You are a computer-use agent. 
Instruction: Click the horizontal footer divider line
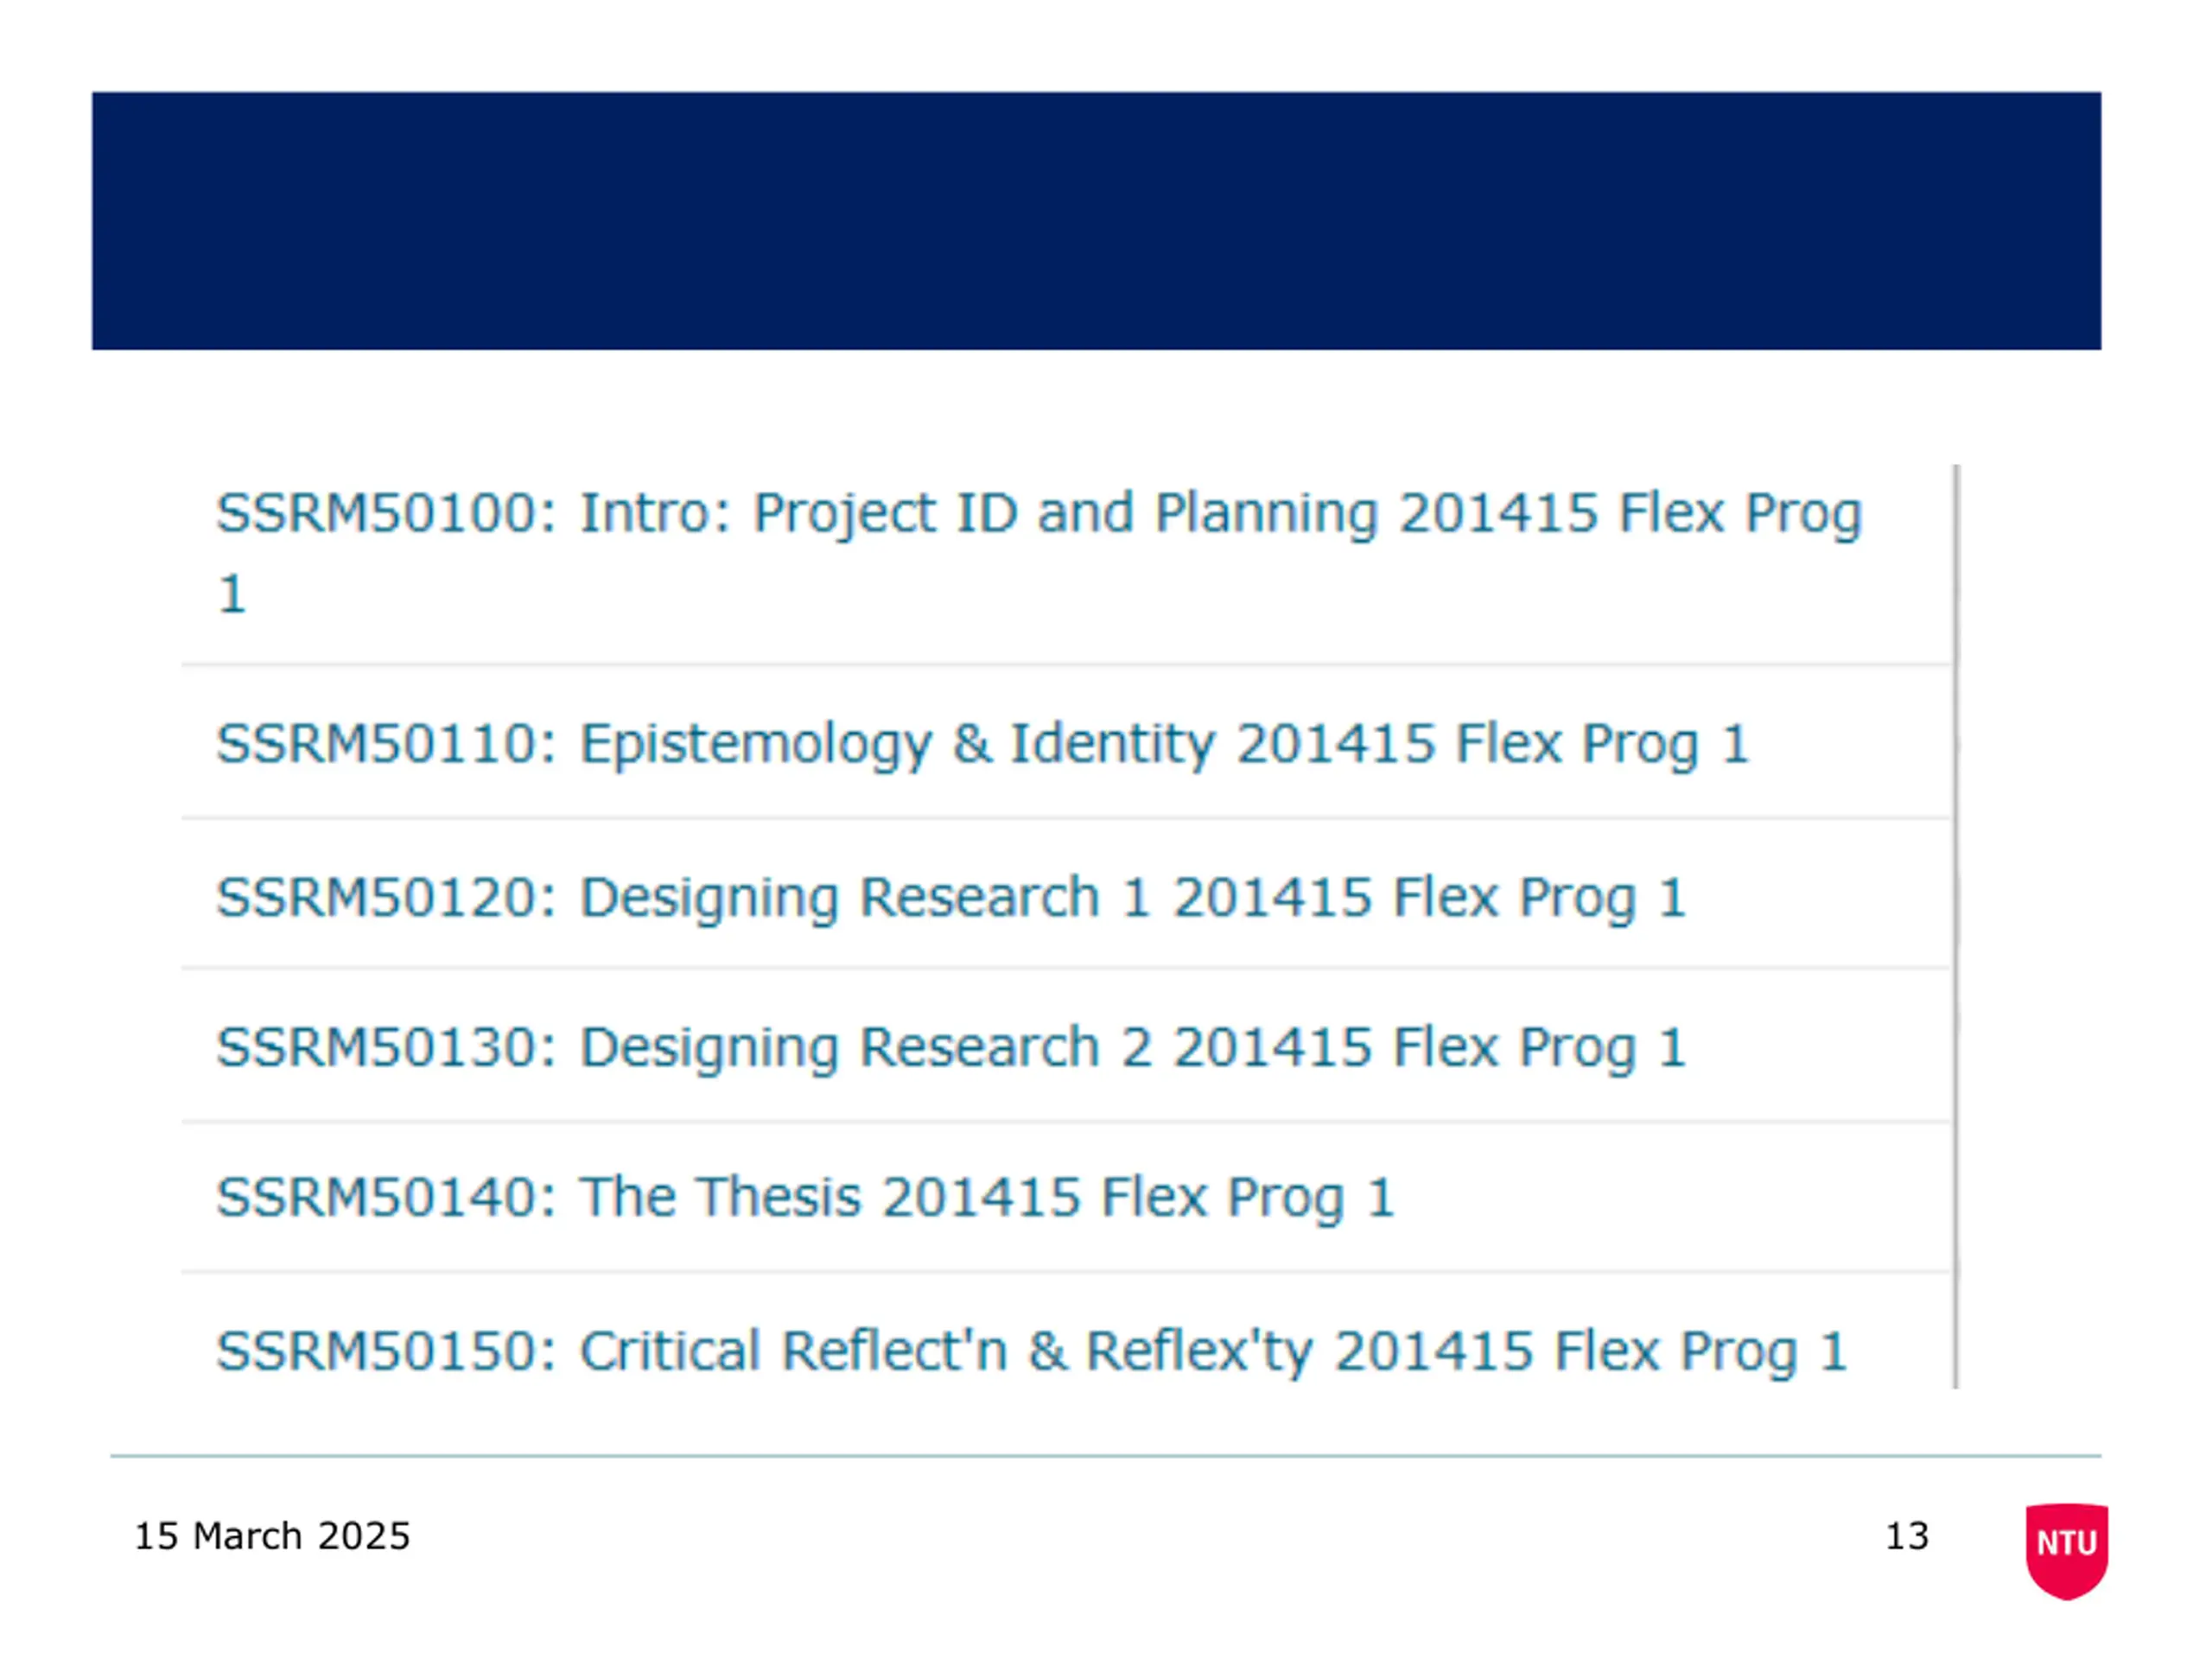tap(1105, 1456)
